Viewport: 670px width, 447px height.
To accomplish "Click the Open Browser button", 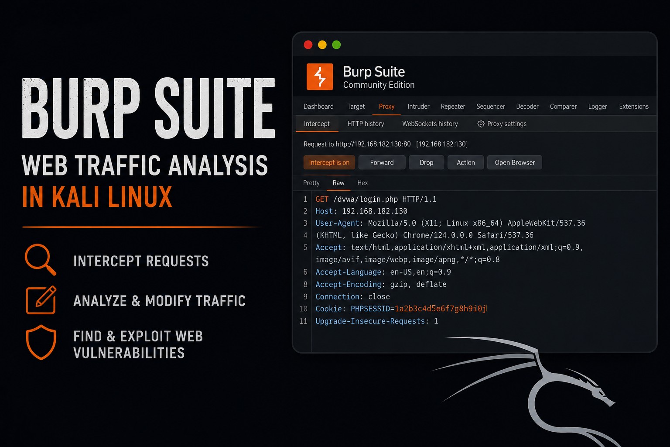I will point(515,162).
